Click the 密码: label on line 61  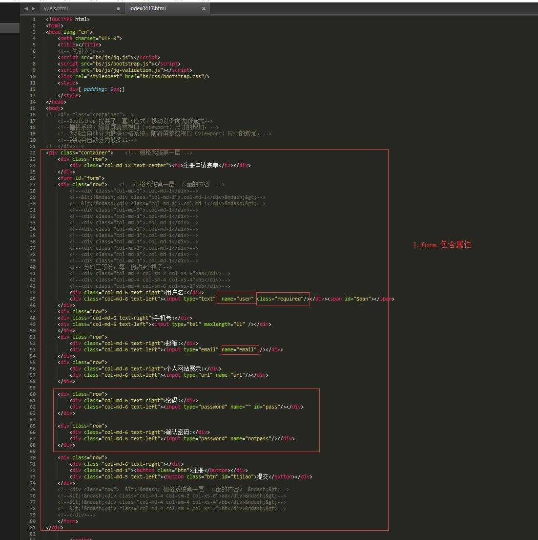(x=173, y=401)
